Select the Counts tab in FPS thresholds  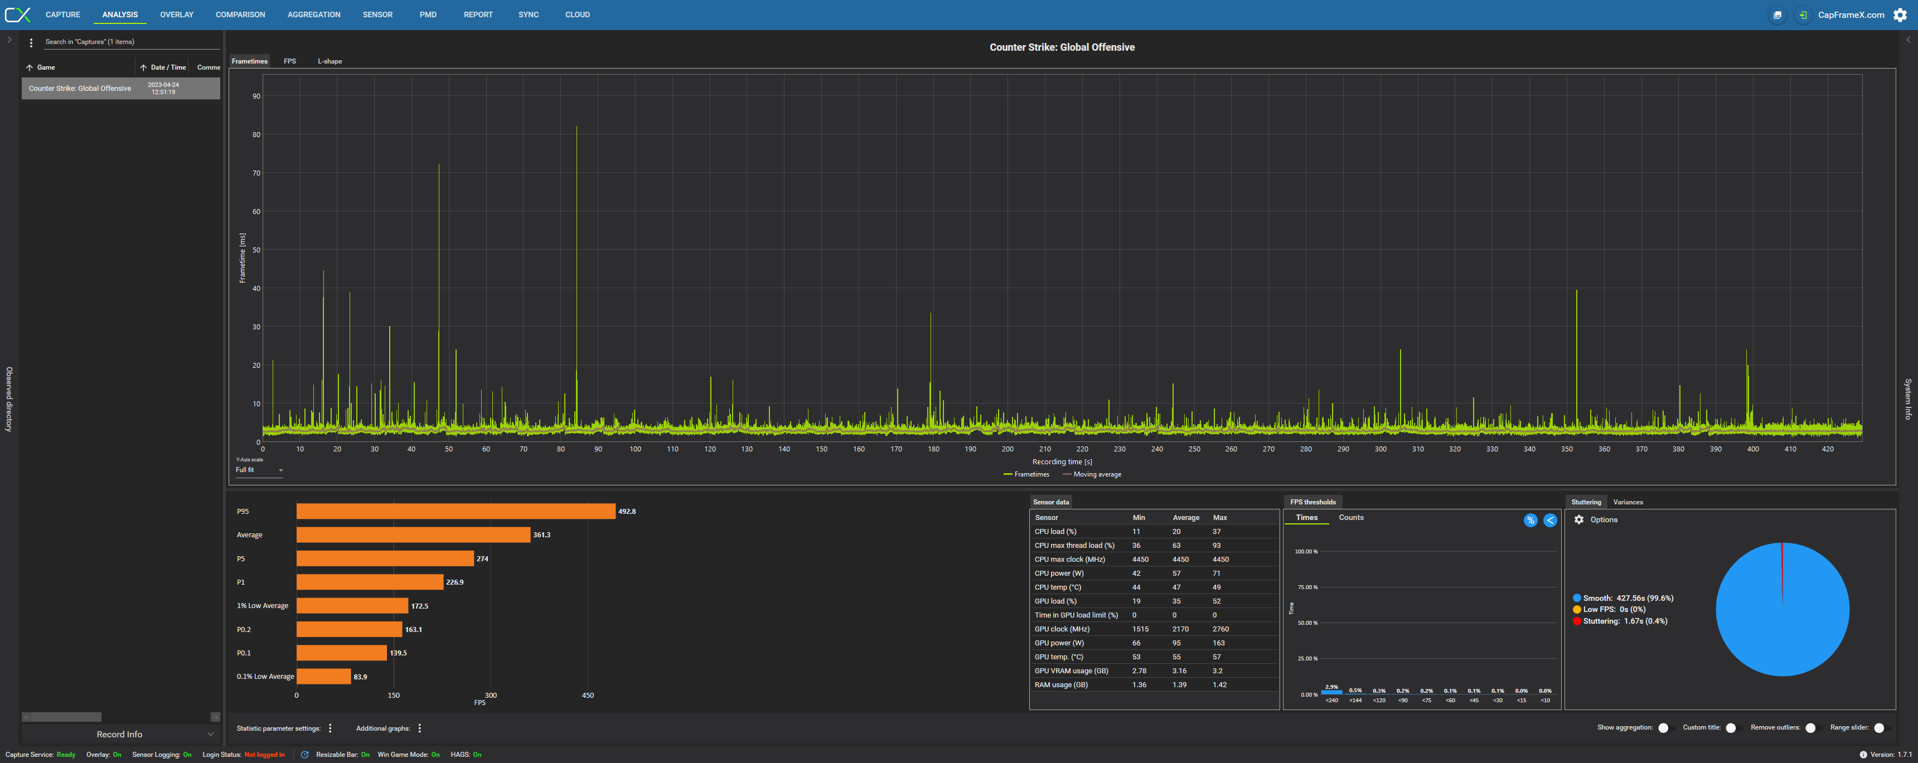pos(1350,518)
